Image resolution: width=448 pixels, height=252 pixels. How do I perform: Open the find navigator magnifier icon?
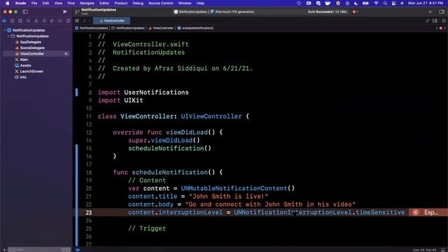(28, 21)
